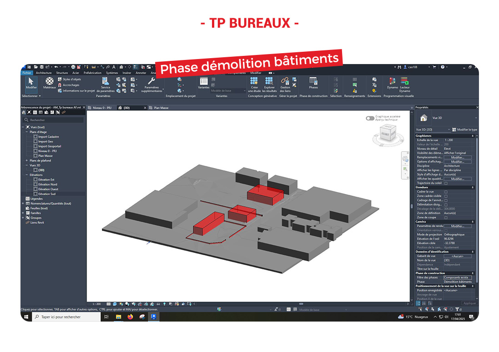499x352 pixels.
Task: Open the help question mark menu
Action: (442, 67)
